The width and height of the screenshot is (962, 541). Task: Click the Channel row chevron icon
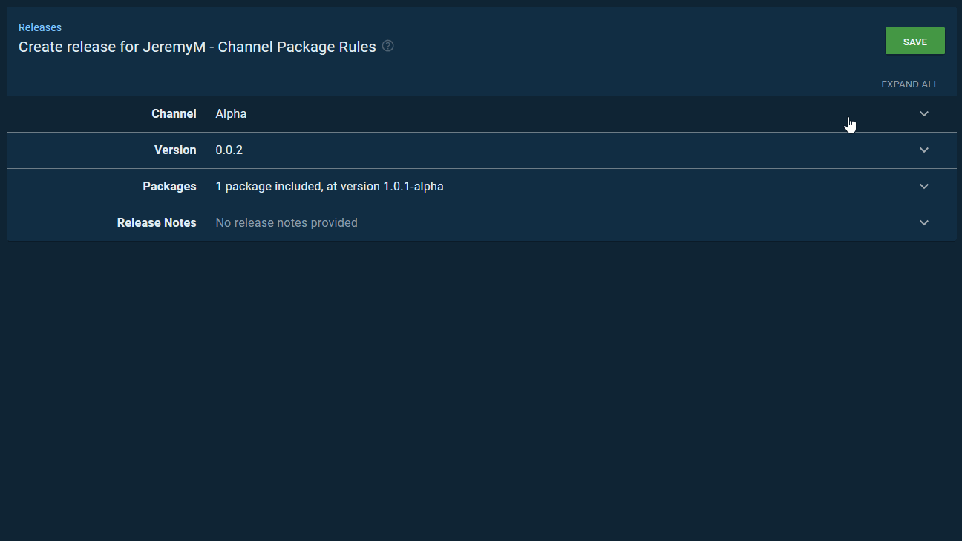(924, 113)
